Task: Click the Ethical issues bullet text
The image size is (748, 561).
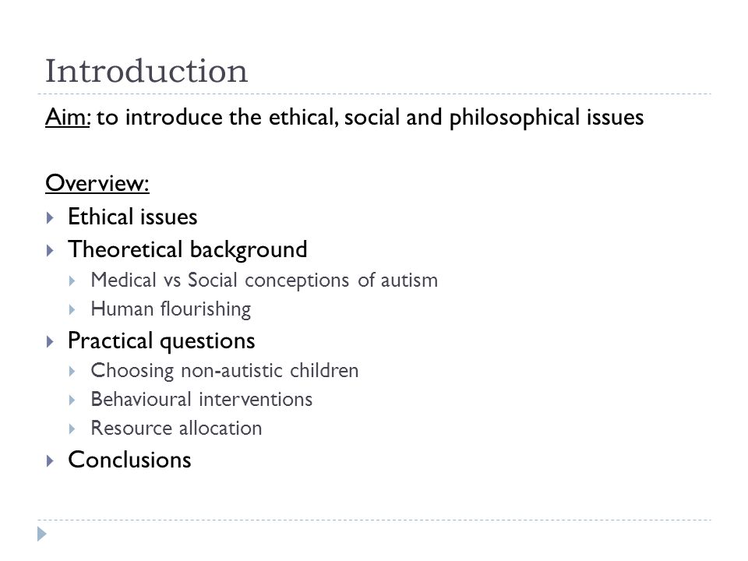Action: coord(132,217)
